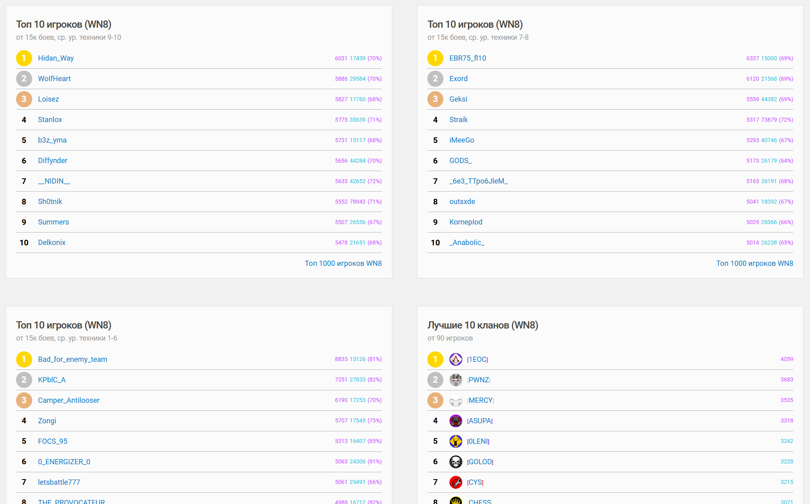810x504 pixels.
Task: Click the MERCY clan skull emblem
Action: pyautogui.click(x=455, y=400)
